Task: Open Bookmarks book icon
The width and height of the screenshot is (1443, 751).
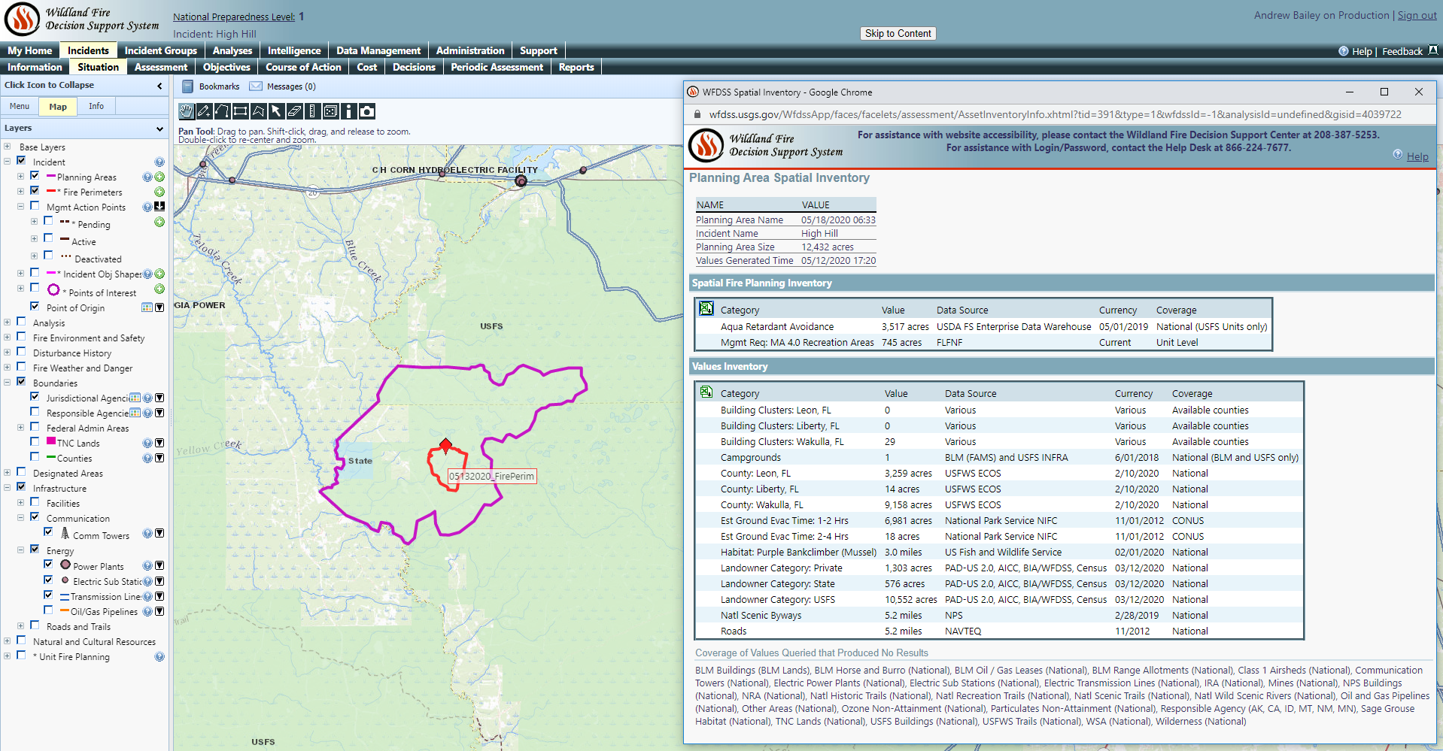Action: (188, 86)
